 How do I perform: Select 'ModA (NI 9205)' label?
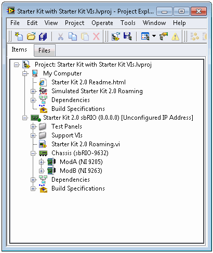point(81,162)
